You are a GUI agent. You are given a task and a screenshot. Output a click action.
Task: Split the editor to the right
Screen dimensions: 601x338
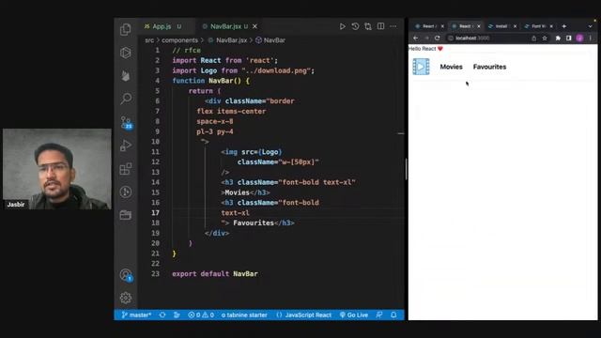pyautogui.click(x=380, y=26)
